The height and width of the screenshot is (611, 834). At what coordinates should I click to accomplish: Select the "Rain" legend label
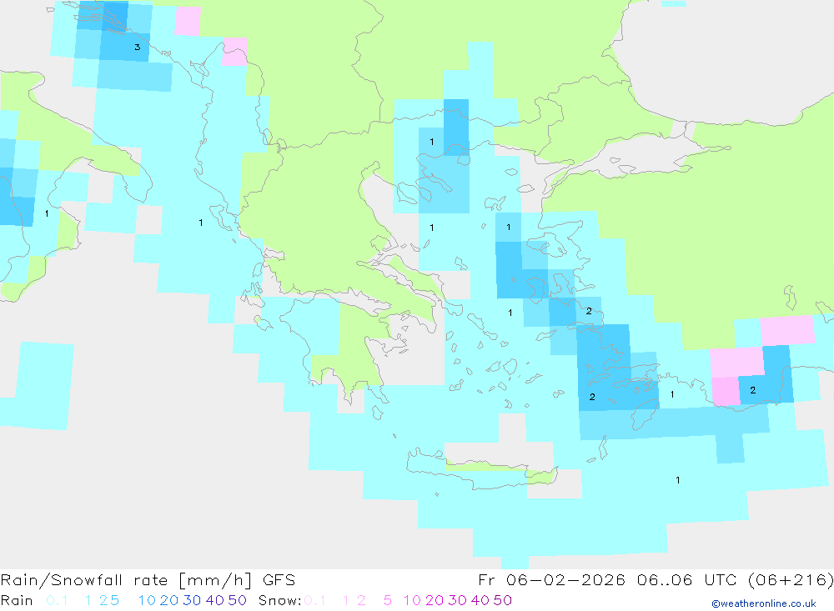point(17,600)
